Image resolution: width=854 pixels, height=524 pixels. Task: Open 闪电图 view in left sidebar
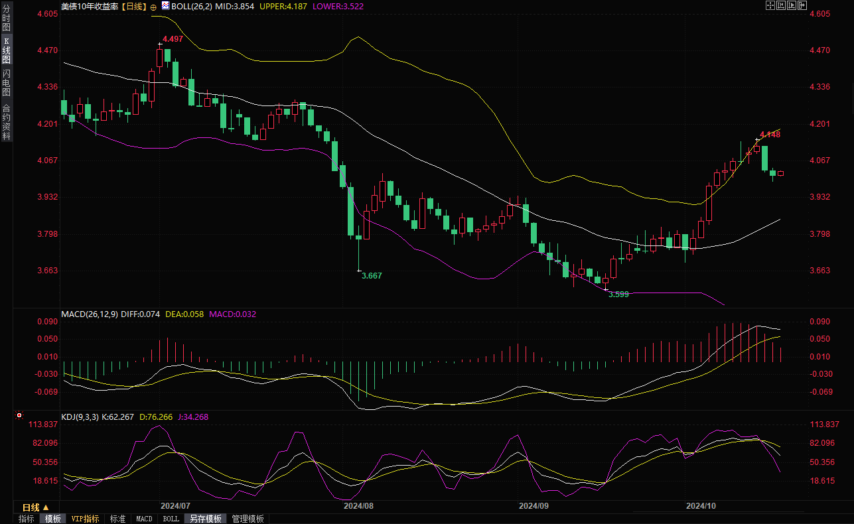(x=6, y=83)
